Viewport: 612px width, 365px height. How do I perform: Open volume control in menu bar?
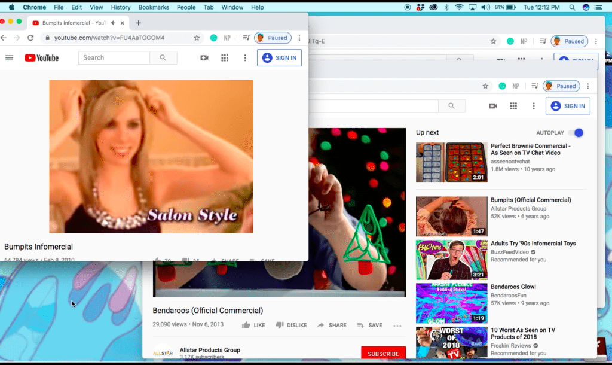click(485, 7)
